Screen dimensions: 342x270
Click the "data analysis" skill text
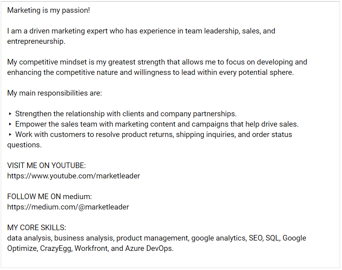pos(29,238)
